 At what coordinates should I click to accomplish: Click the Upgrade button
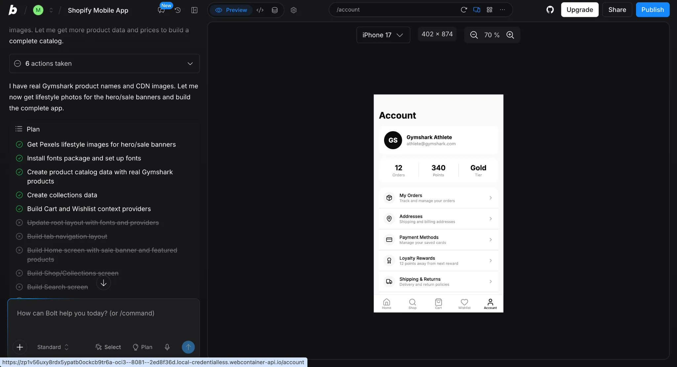(x=580, y=10)
